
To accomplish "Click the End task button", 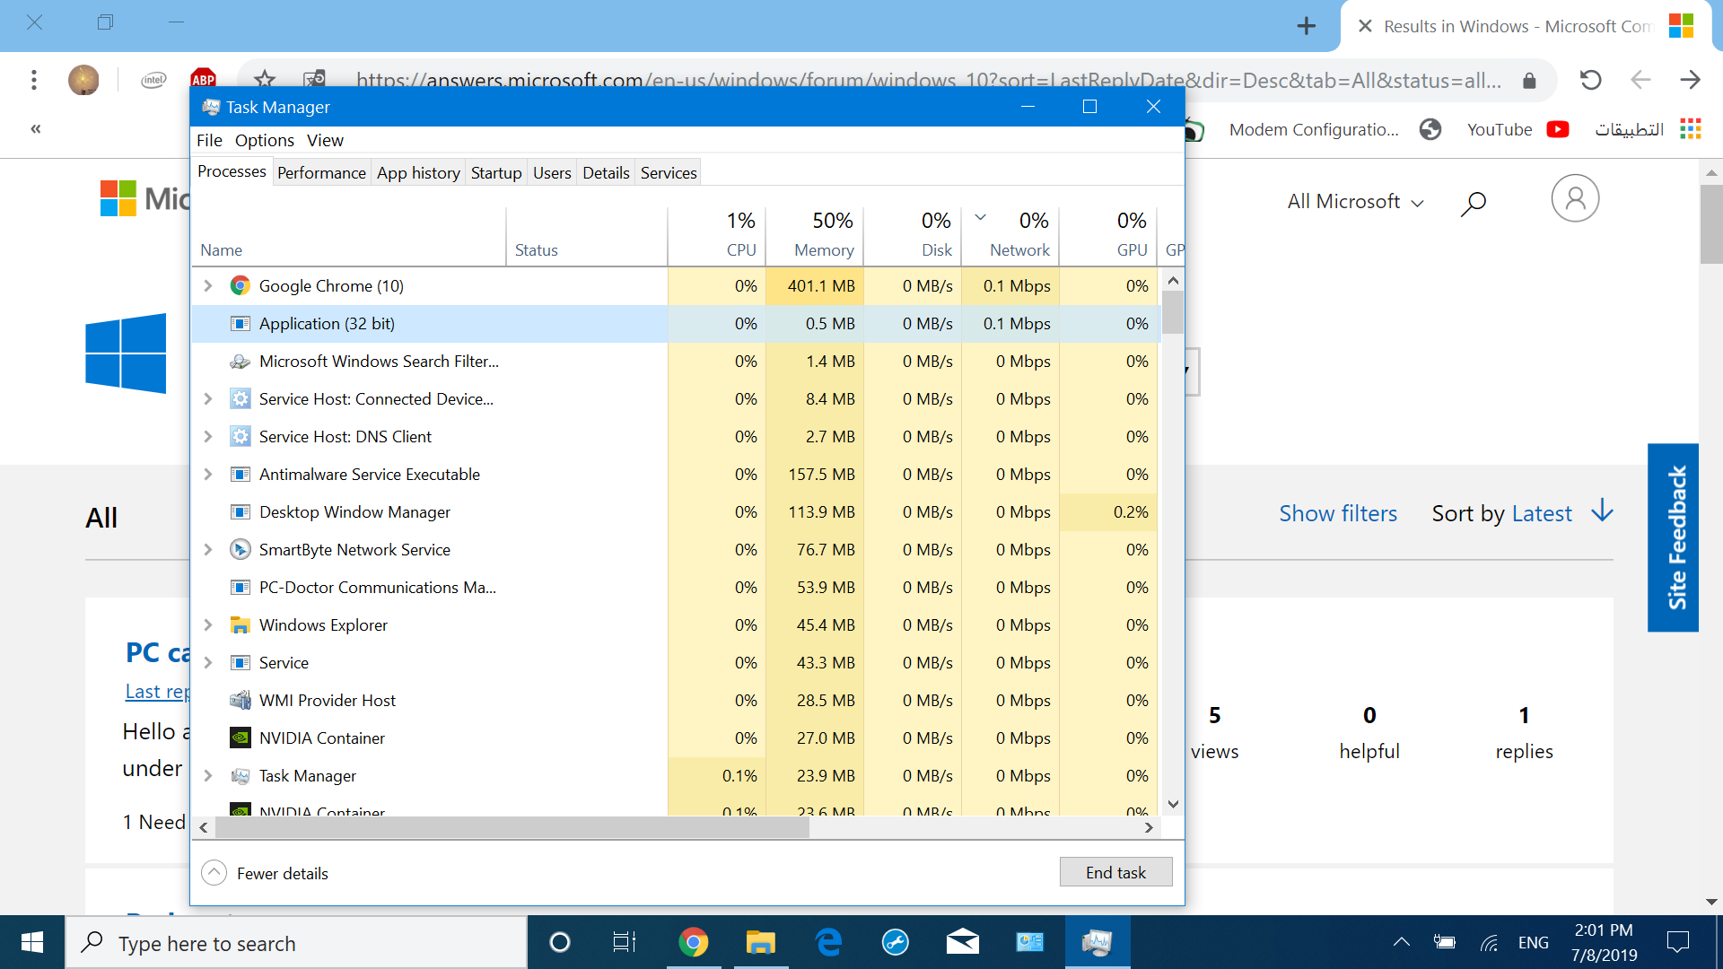I will (1115, 872).
